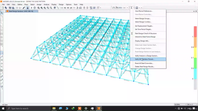The image size is (198, 111).
Task: Set view to yz plane
Action: point(71,8)
